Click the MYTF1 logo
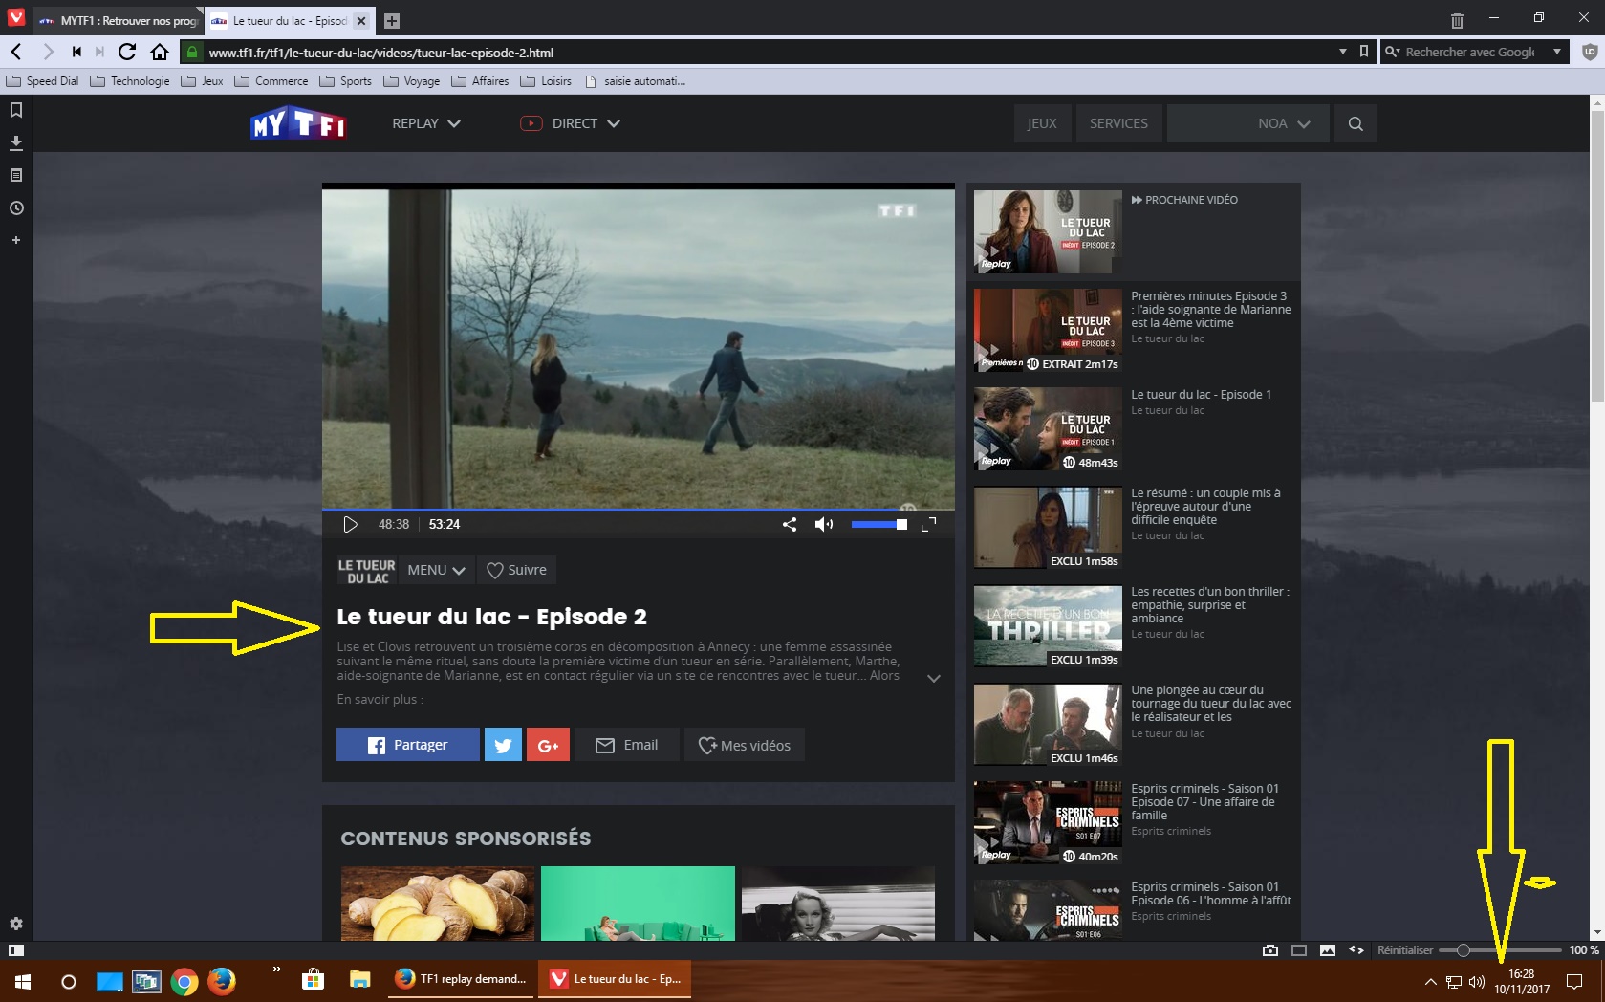The image size is (1605, 1002). pyautogui.click(x=297, y=123)
